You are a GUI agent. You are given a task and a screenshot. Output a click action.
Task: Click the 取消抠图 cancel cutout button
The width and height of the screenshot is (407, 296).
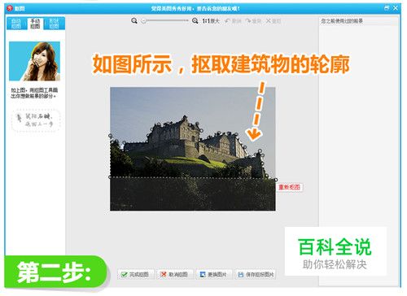pyautogui.click(x=175, y=274)
